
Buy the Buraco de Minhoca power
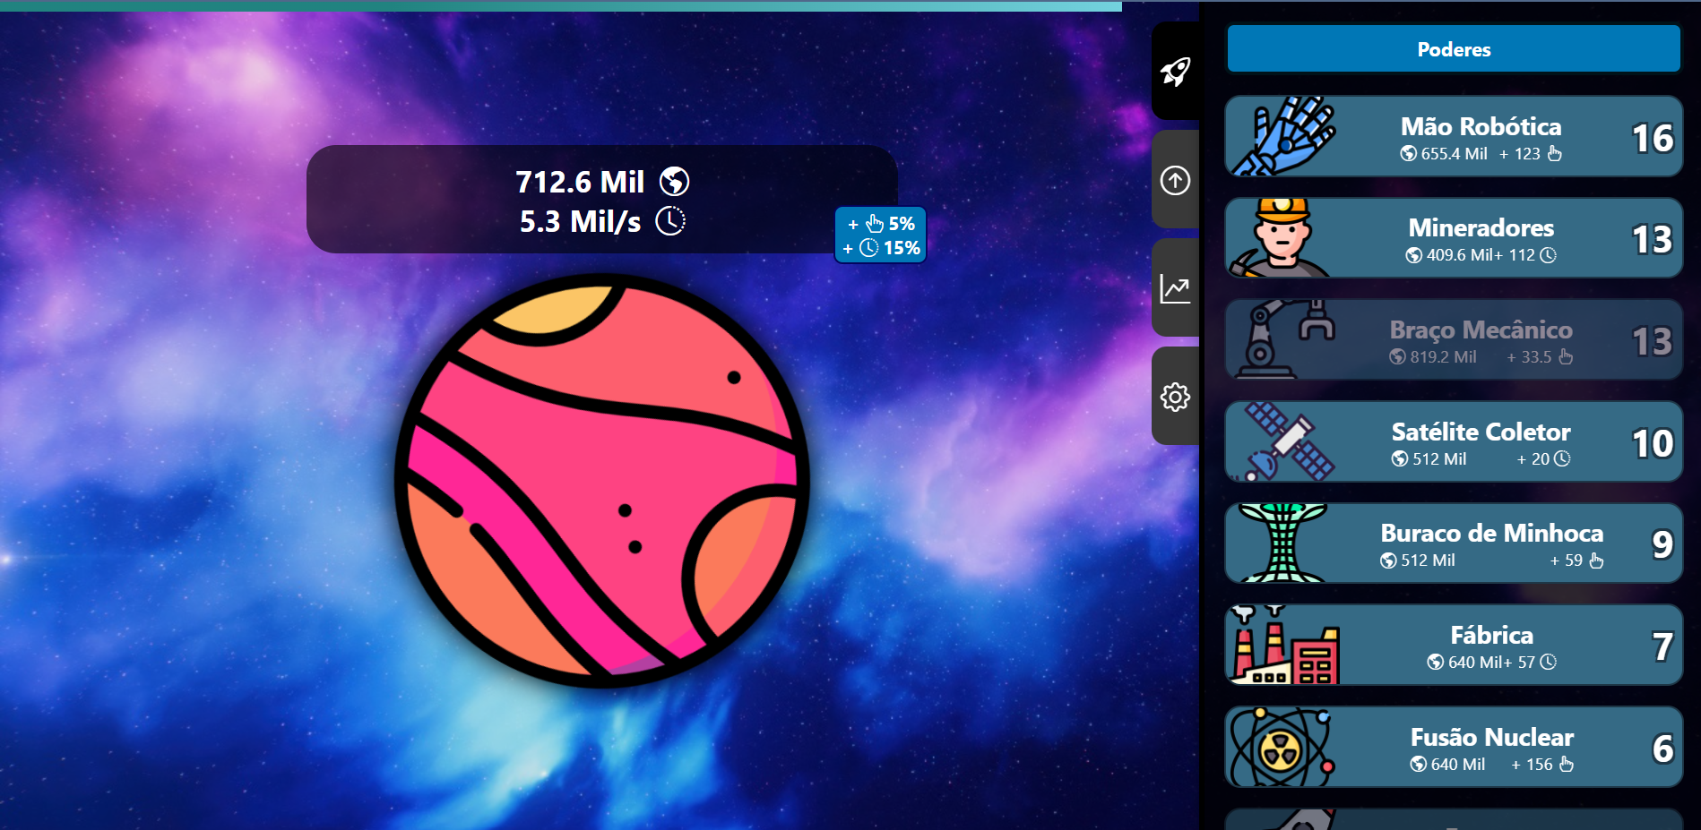pos(1454,543)
